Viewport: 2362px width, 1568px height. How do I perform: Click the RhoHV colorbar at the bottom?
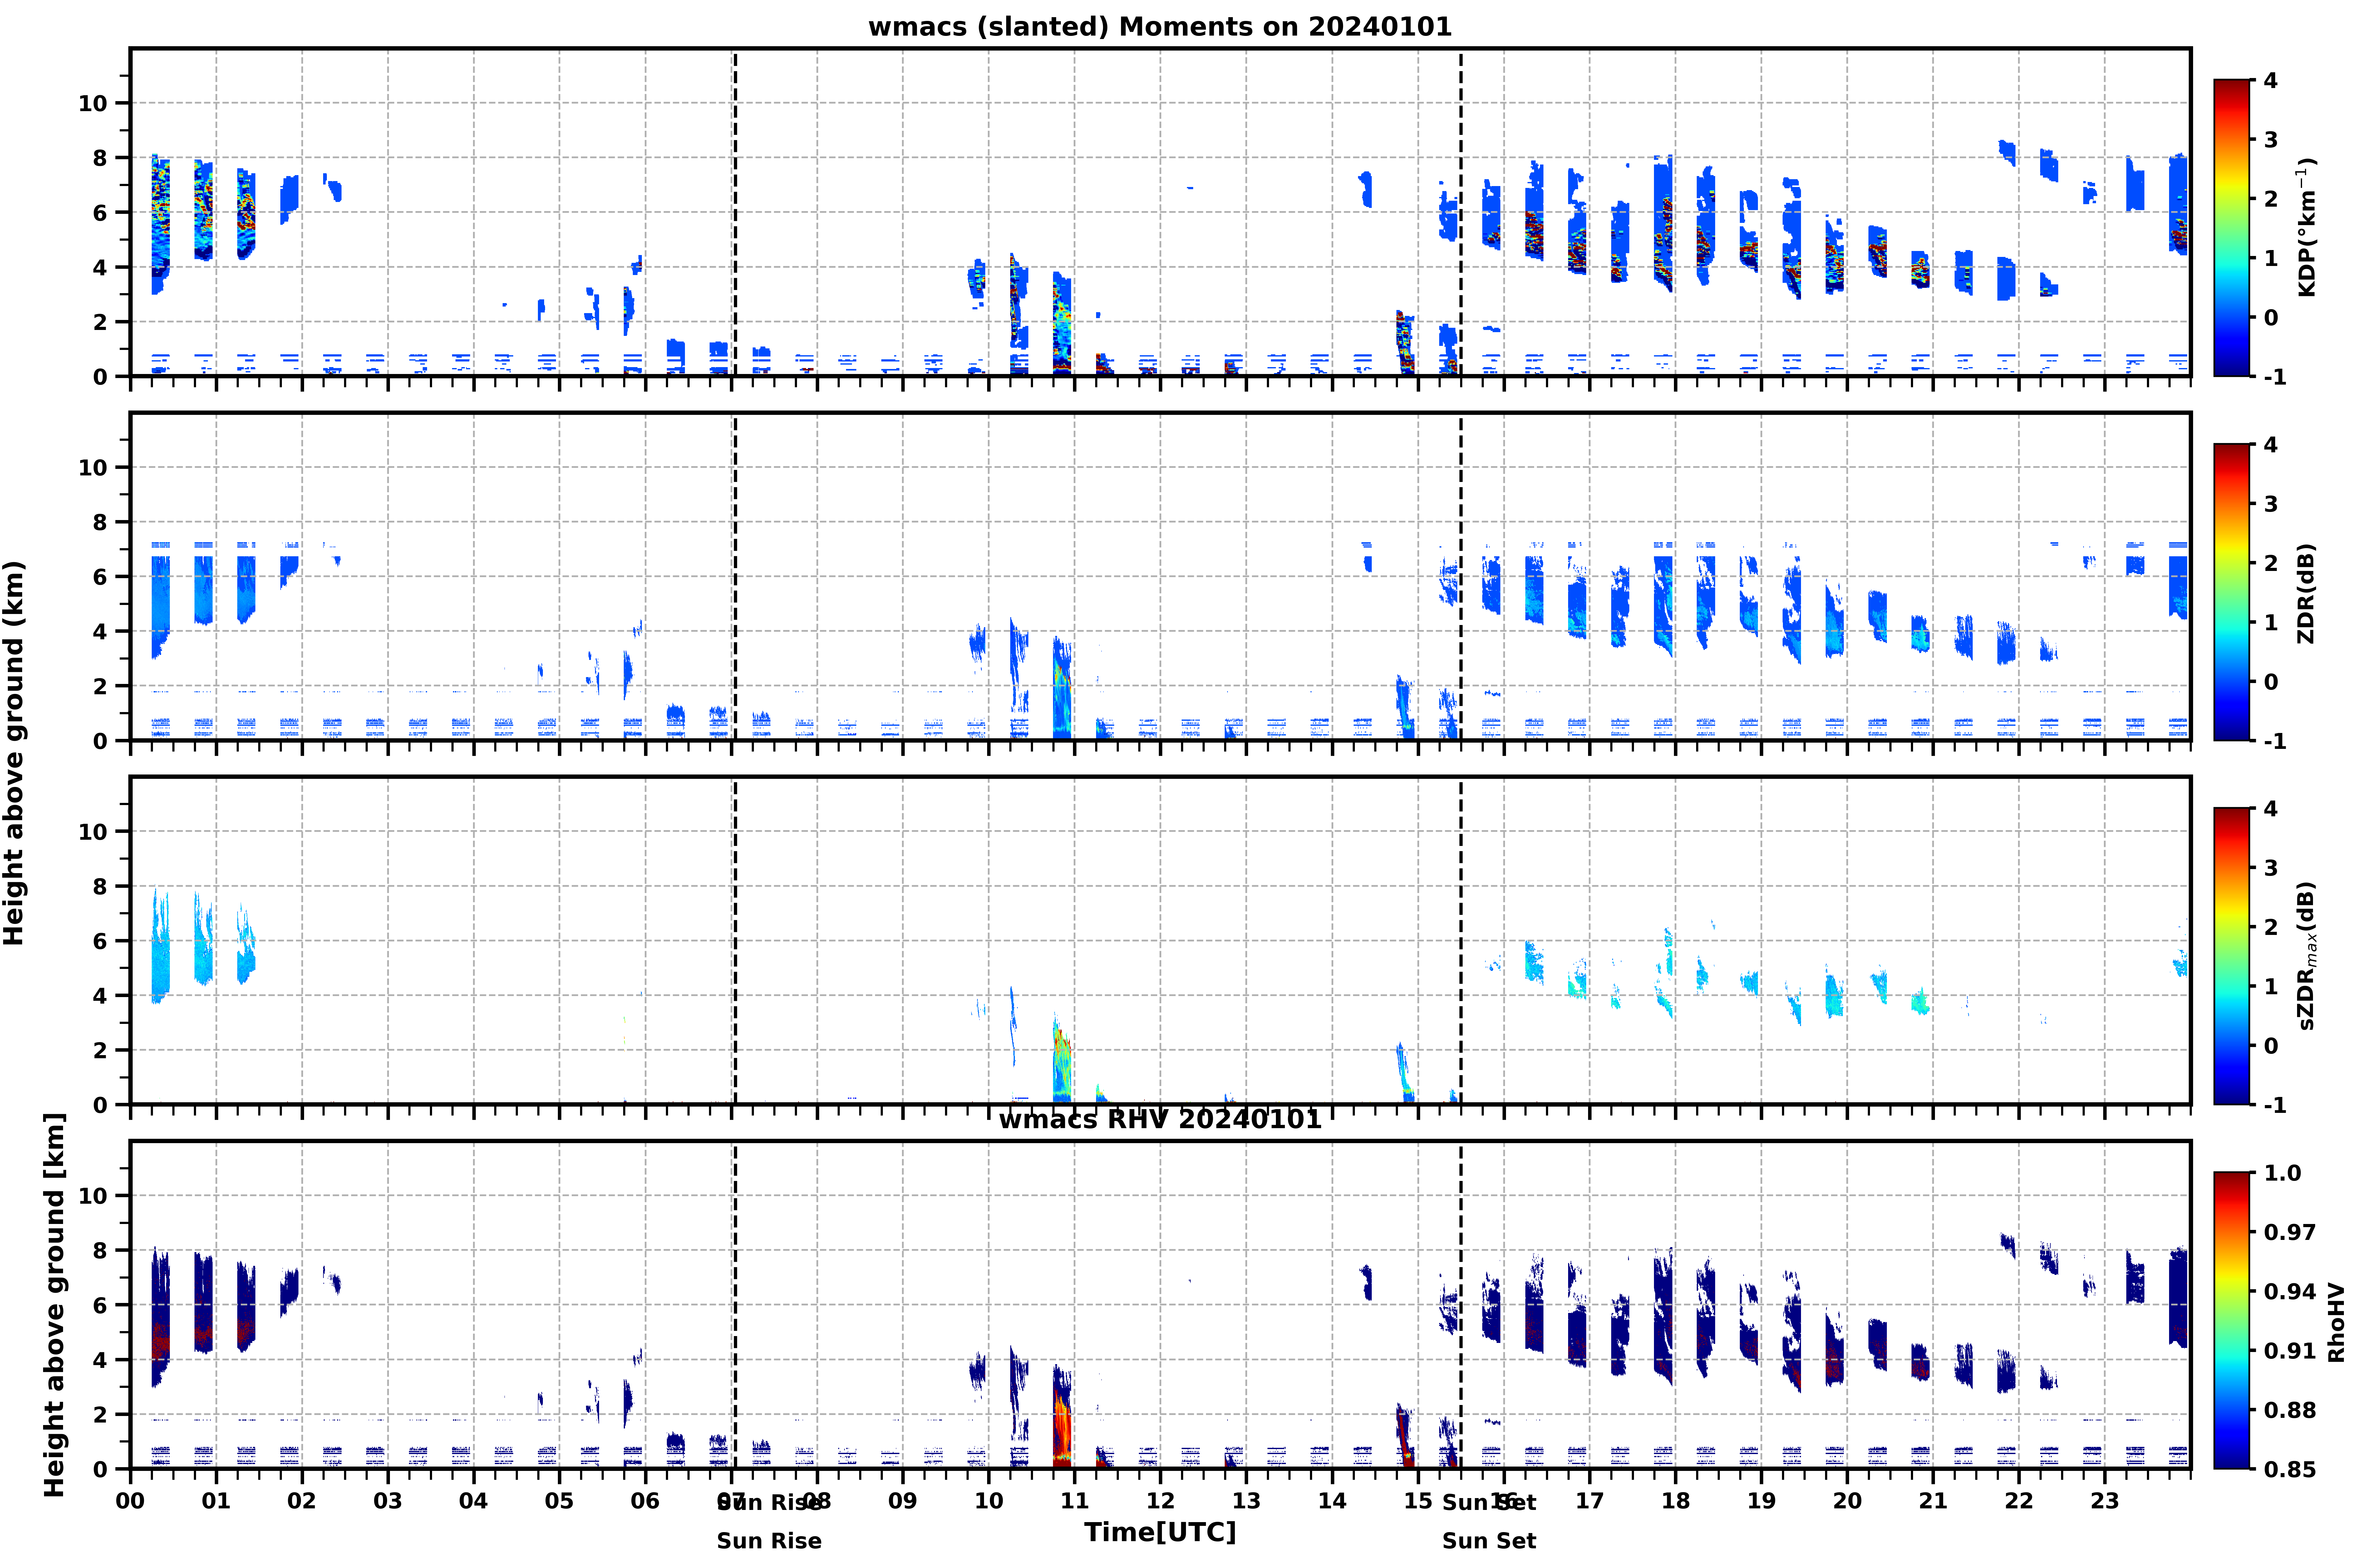click(x=2231, y=1320)
